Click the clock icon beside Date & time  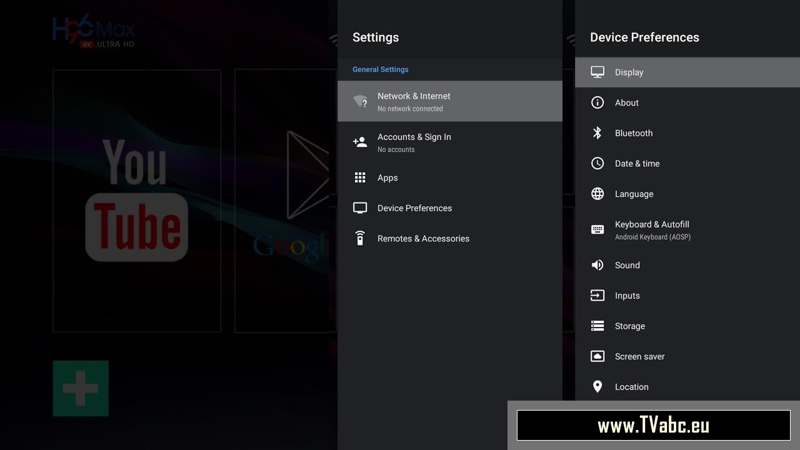[x=597, y=164]
